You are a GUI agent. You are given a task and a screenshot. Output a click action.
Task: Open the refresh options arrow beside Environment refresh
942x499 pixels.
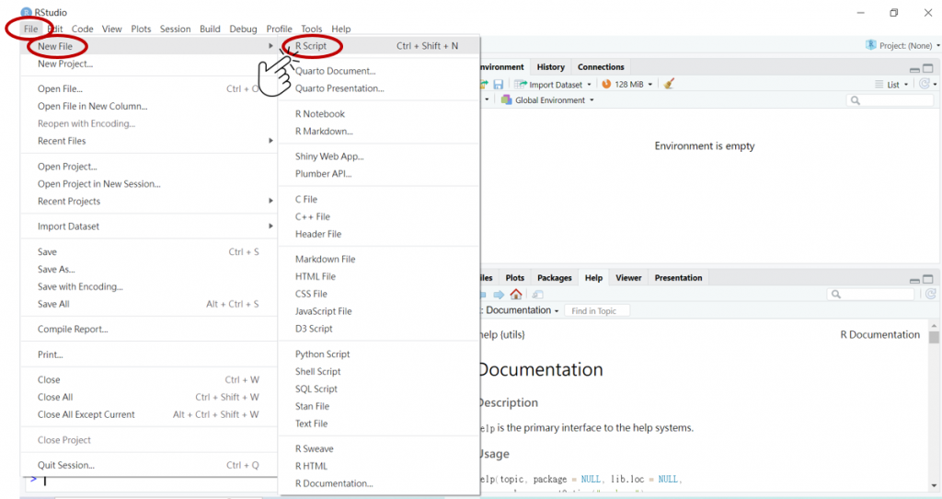pos(935,85)
